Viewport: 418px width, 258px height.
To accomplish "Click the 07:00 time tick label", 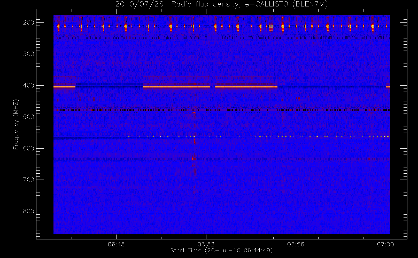I will coord(385,244).
